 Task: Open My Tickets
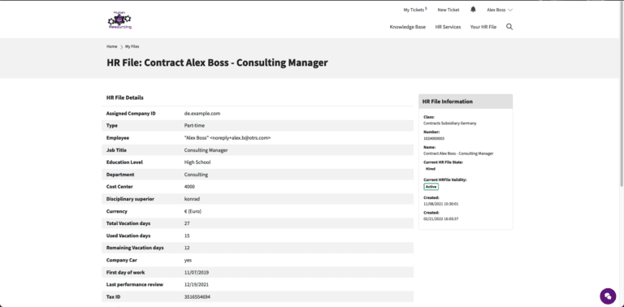coord(415,10)
